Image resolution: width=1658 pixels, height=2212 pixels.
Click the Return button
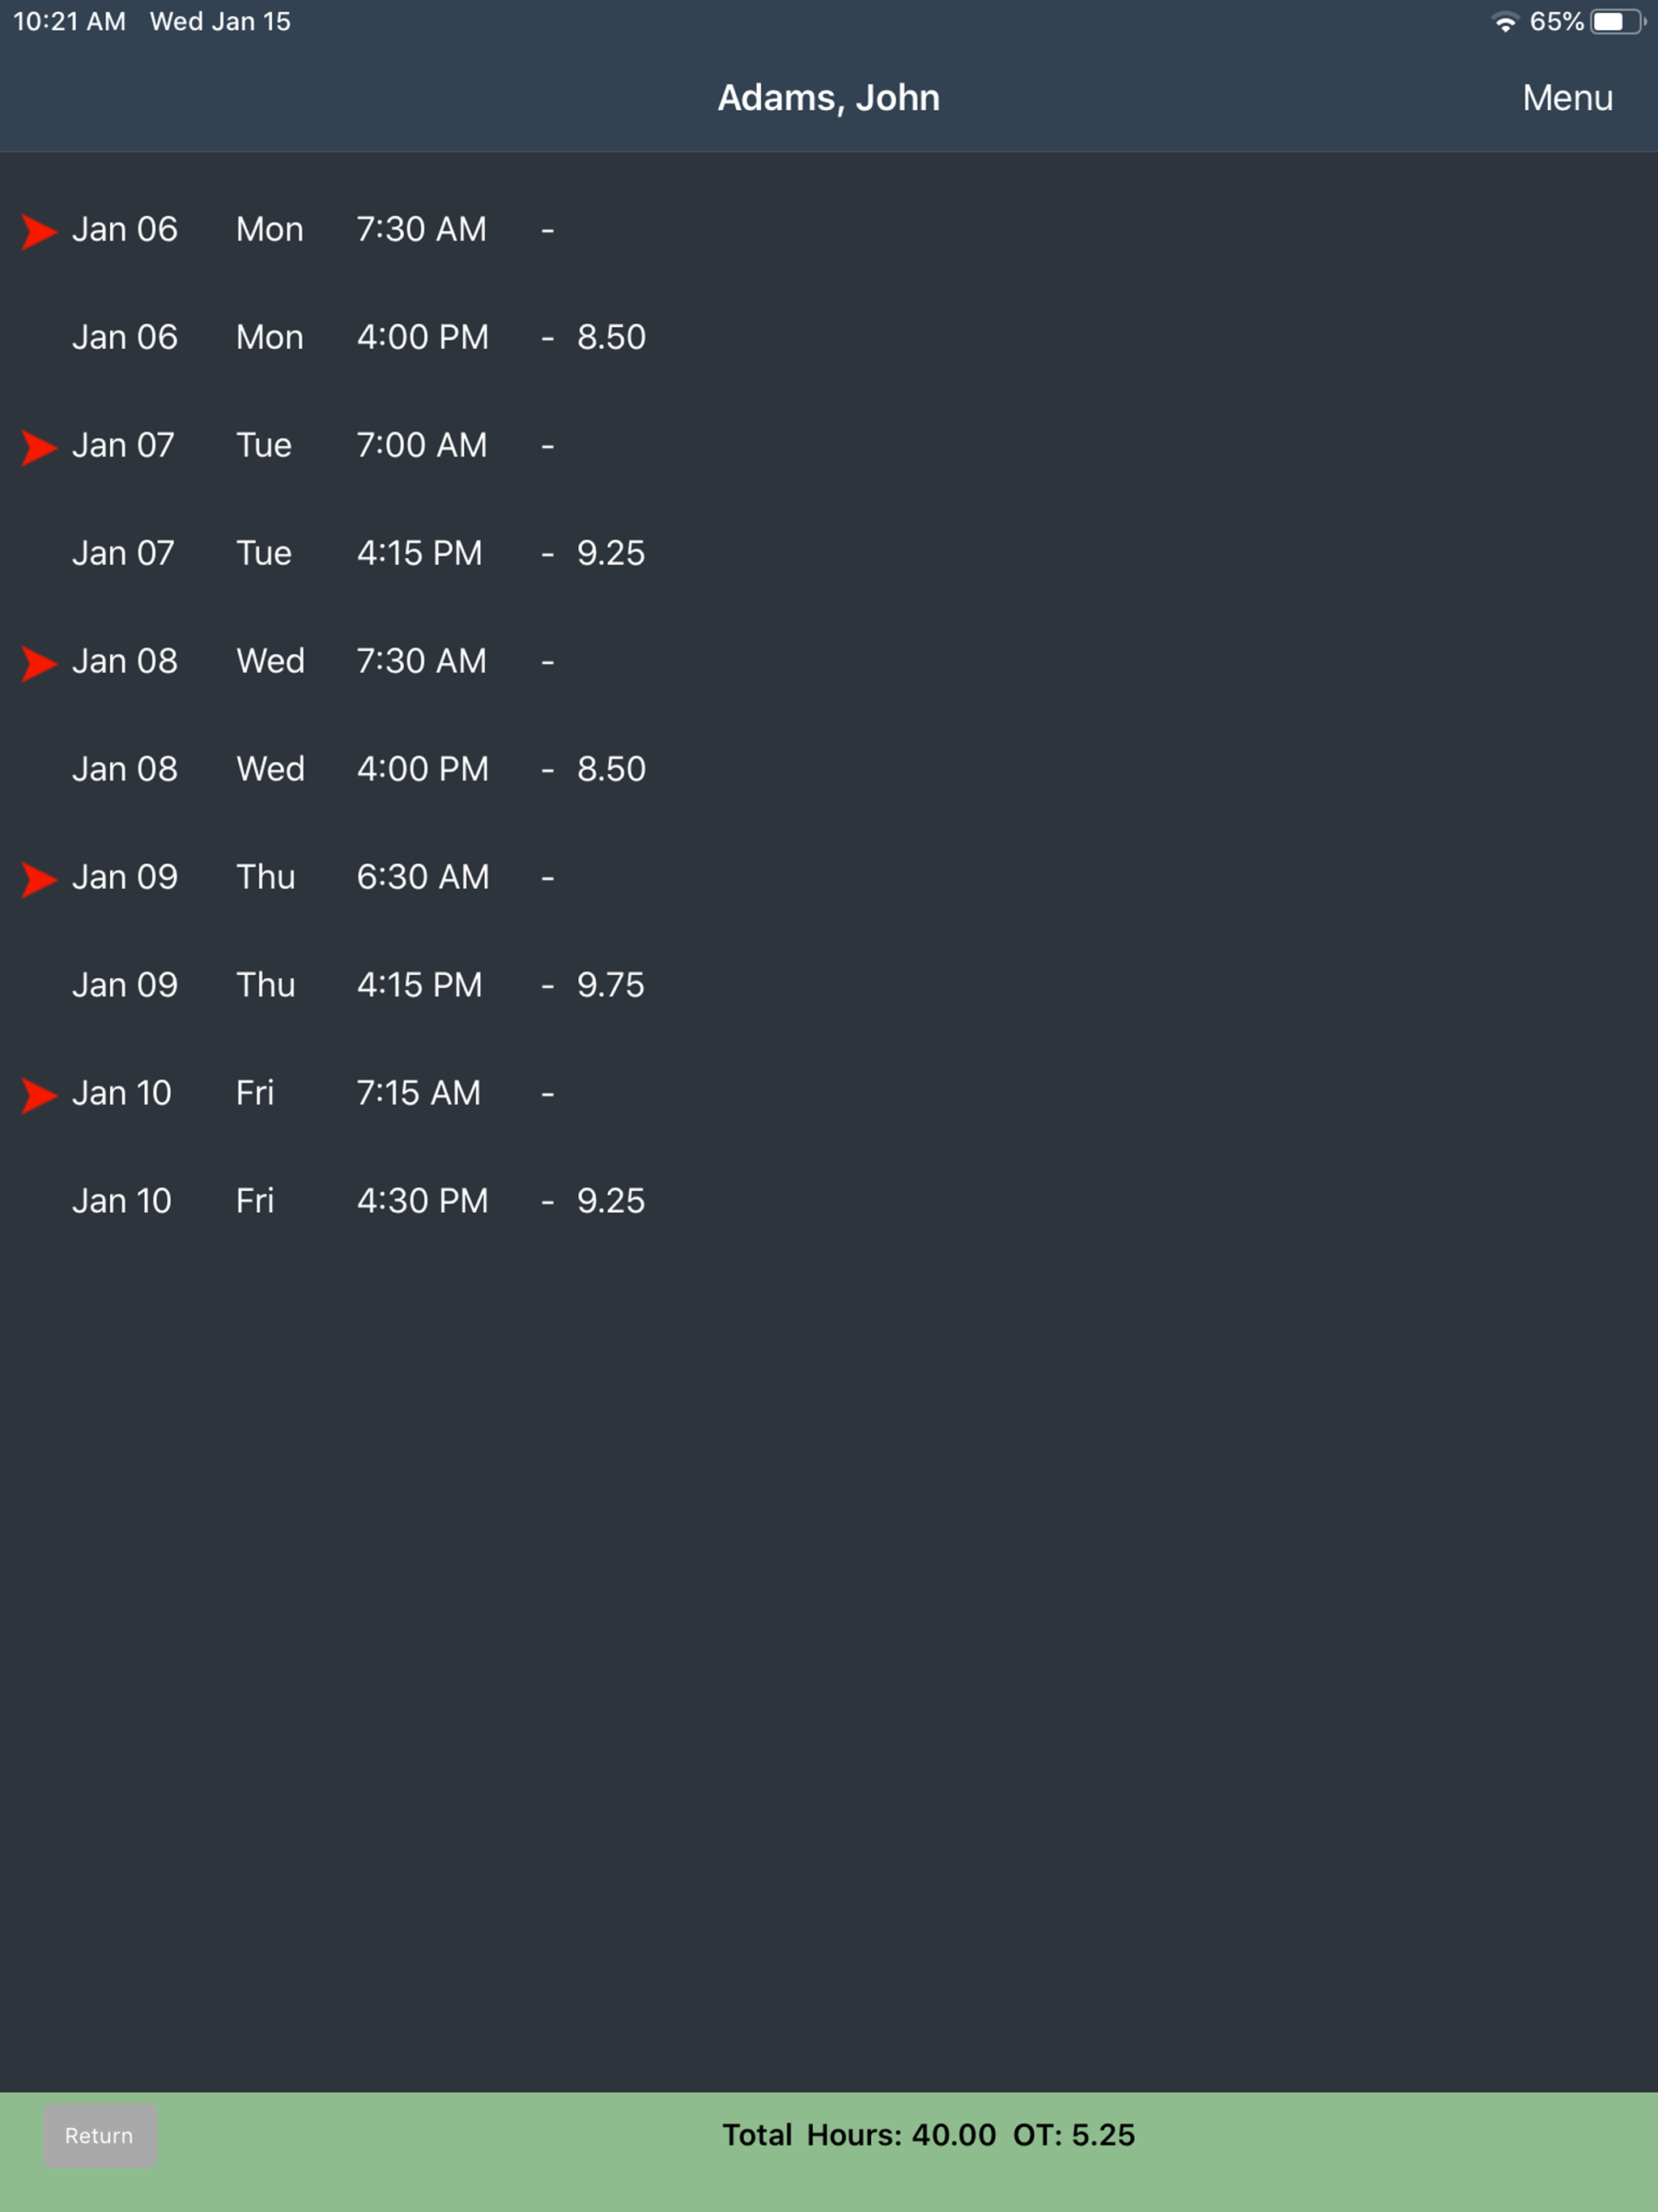tap(100, 2135)
